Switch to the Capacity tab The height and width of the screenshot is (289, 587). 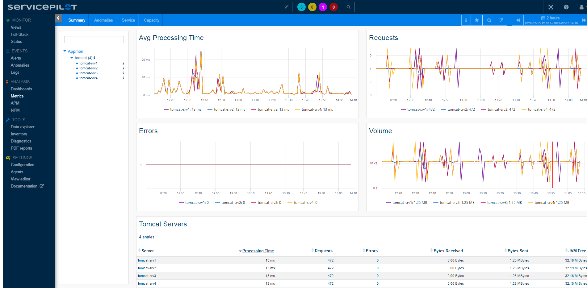click(152, 20)
